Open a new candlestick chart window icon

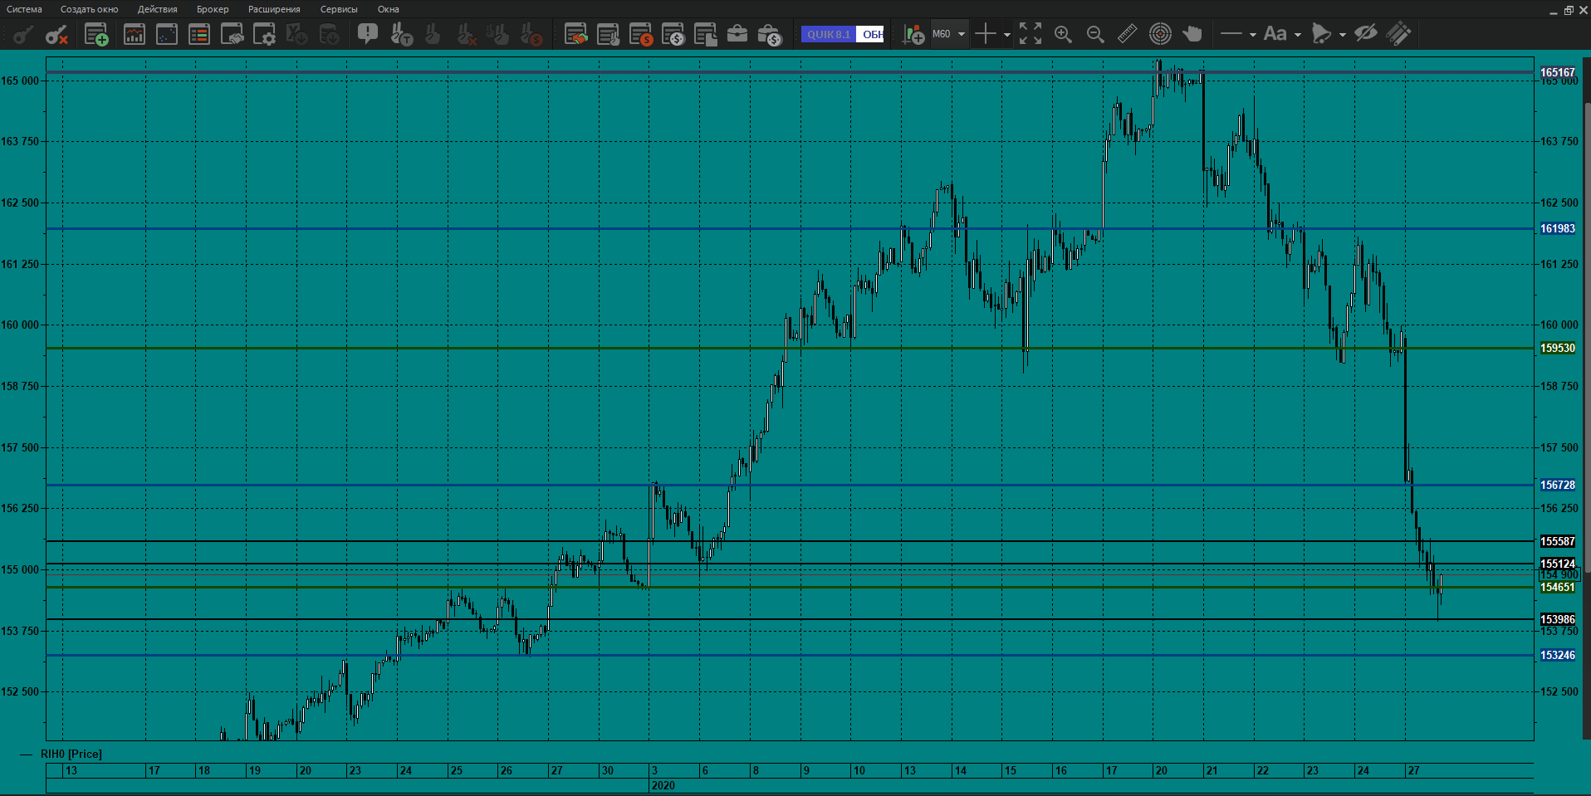[x=134, y=34]
